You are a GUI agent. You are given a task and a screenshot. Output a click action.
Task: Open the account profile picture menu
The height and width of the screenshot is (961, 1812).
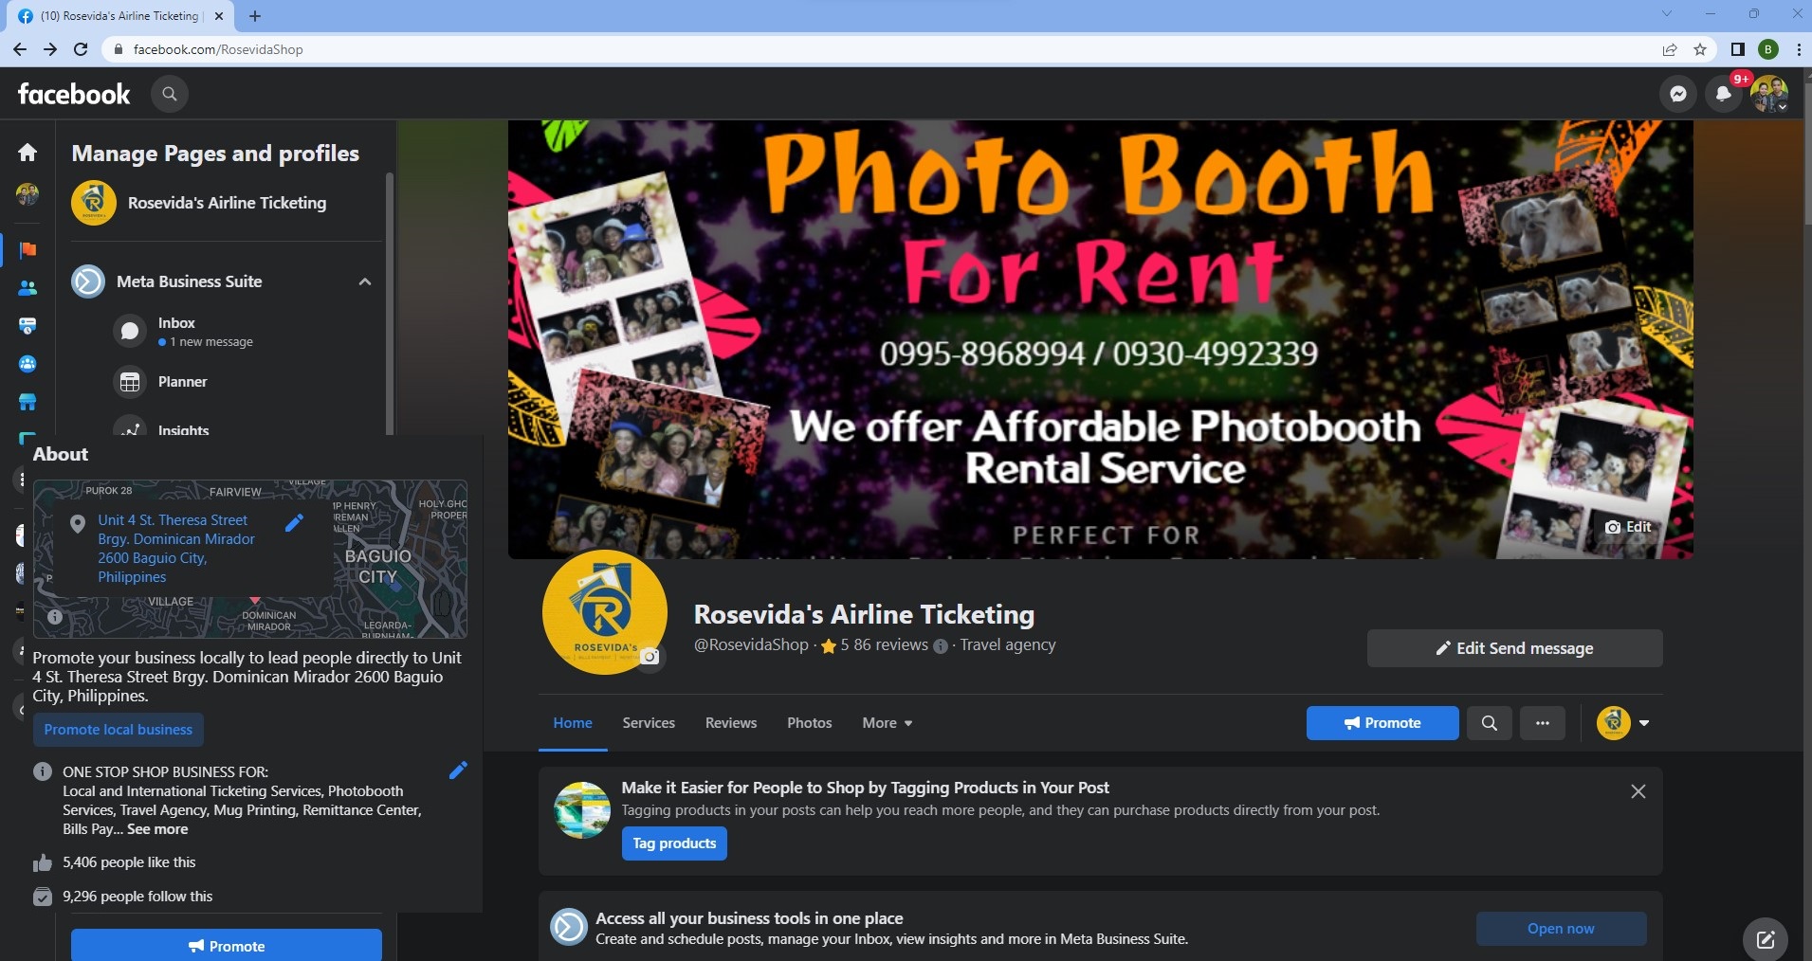1768,94
